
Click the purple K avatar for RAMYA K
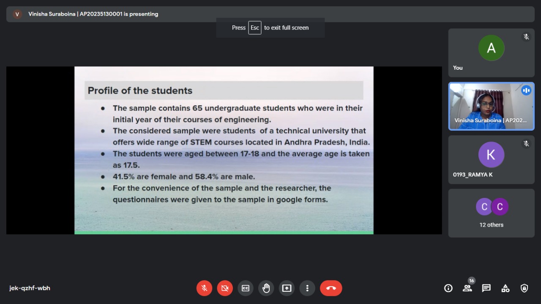point(491,155)
